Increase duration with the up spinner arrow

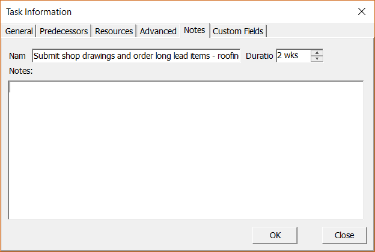click(317, 53)
